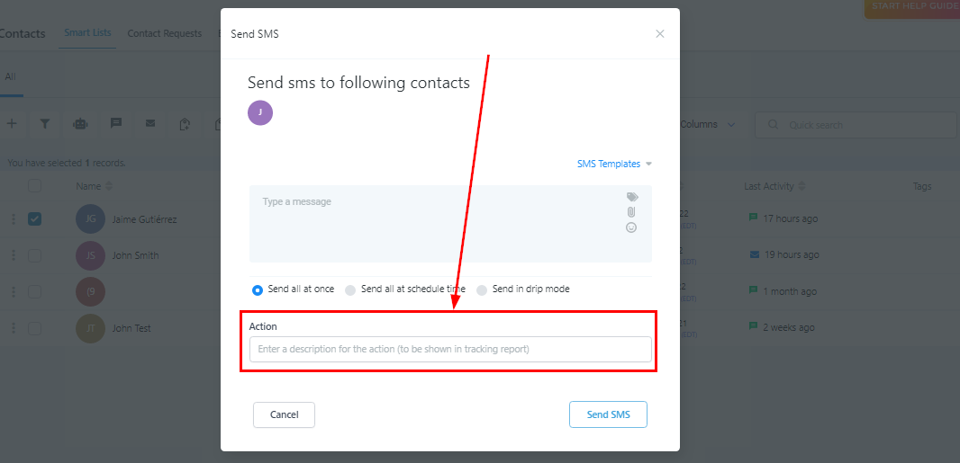The height and width of the screenshot is (463, 960).
Task: Switch to the Smart Lists tab
Action: point(87,33)
